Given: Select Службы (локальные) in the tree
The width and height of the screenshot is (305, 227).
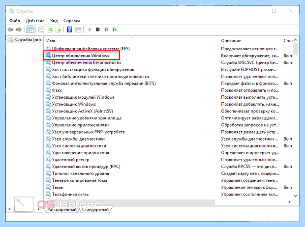Looking at the screenshot, I should 28,40.
